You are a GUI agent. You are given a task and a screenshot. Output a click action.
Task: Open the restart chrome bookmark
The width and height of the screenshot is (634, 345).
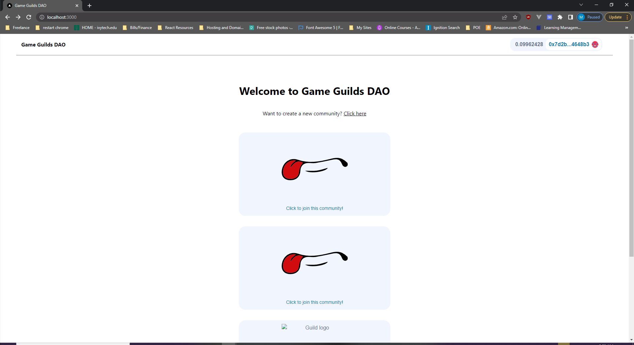point(52,28)
